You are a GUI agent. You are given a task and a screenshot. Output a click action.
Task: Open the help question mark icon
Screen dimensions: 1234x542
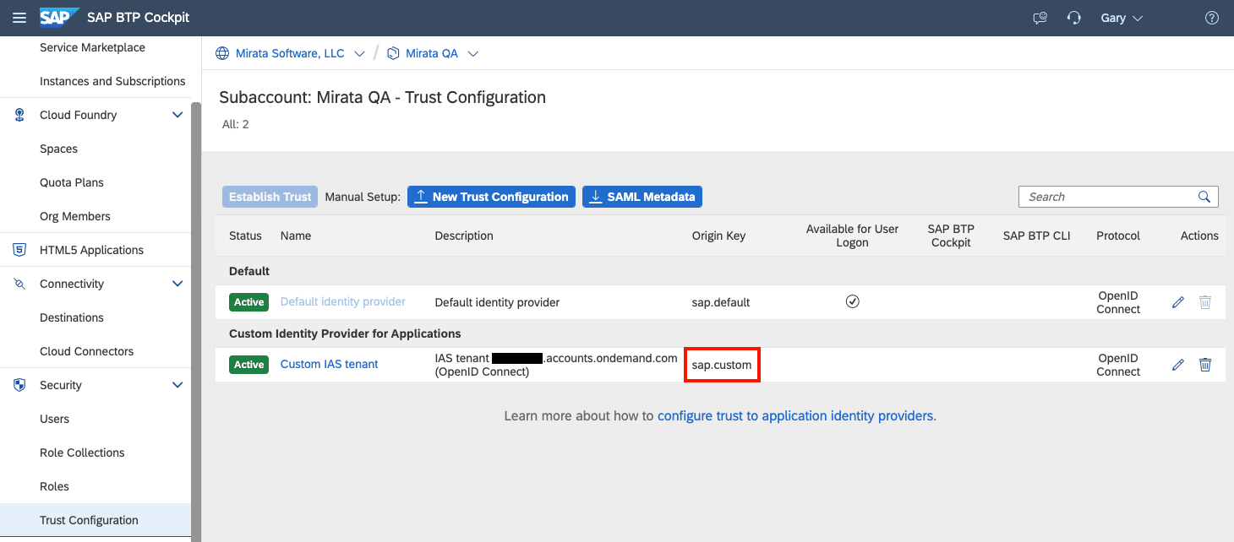[1212, 18]
